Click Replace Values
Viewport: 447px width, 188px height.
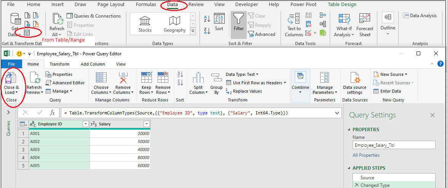pyautogui.click(x=244, y=91)
